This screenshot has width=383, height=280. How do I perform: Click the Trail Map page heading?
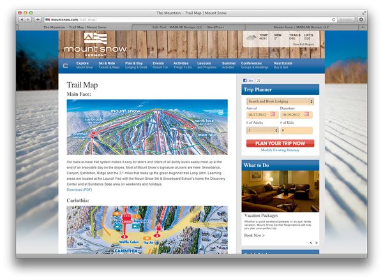pyautogui.click(x=82, y=85)
